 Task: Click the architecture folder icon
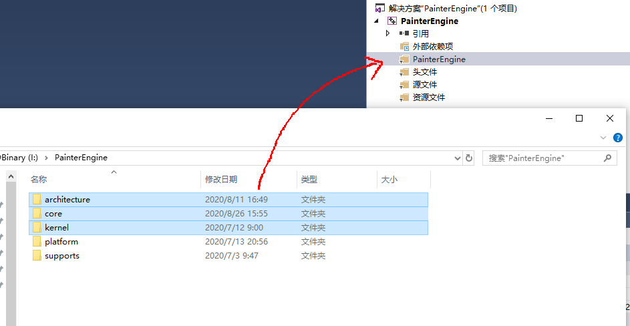(x=37, y=199)
